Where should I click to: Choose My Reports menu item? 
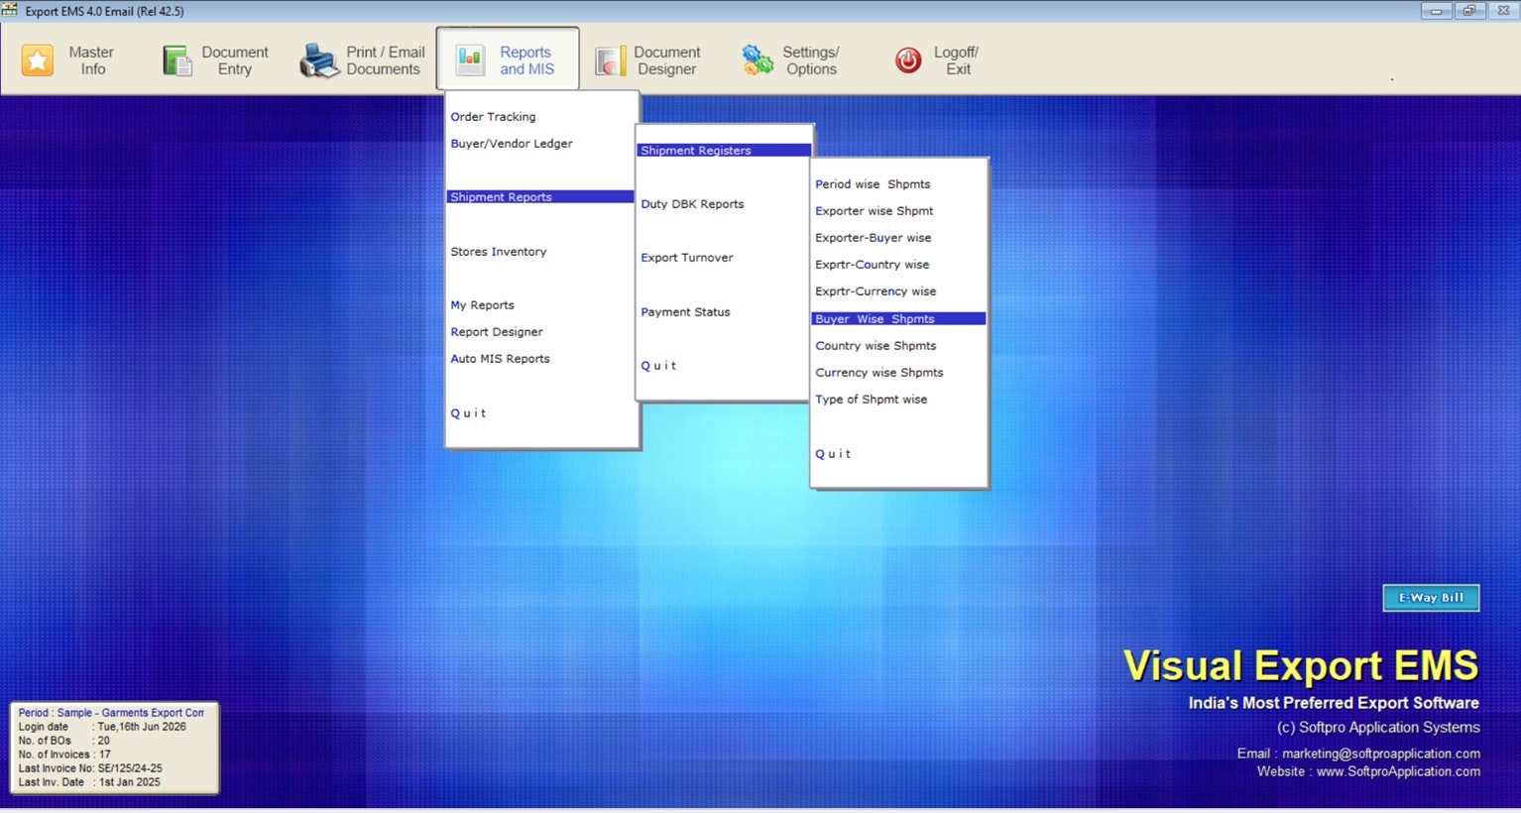(482, 305)
